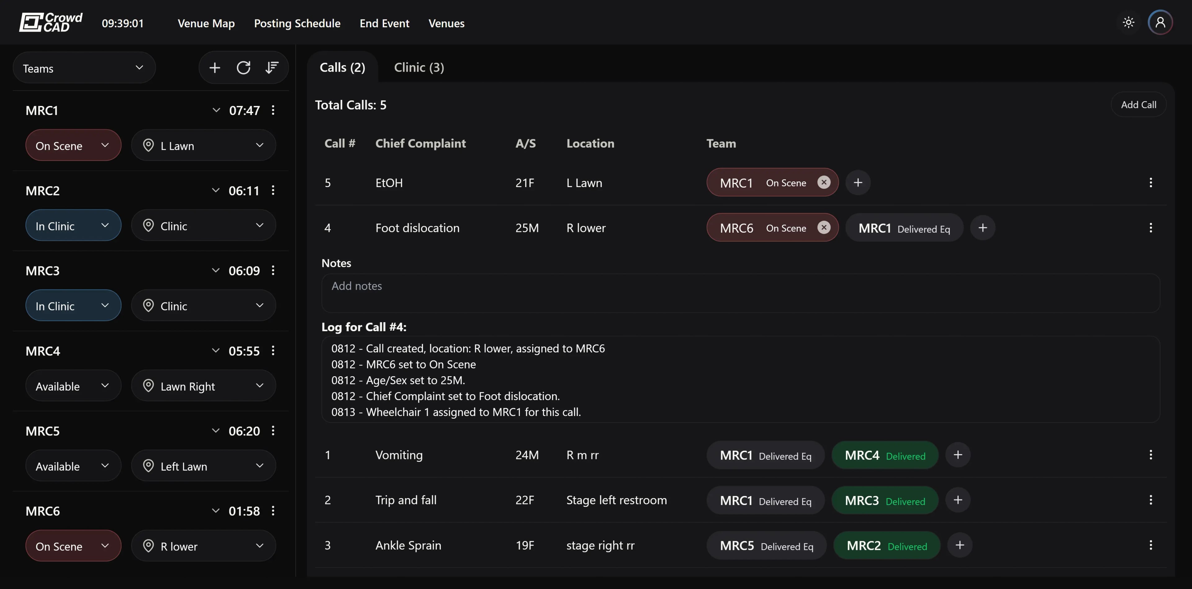Open MRC4 Lawn Right location dropdown
The width and height of the screenshot is (1192, 589).
click(204, 386)
